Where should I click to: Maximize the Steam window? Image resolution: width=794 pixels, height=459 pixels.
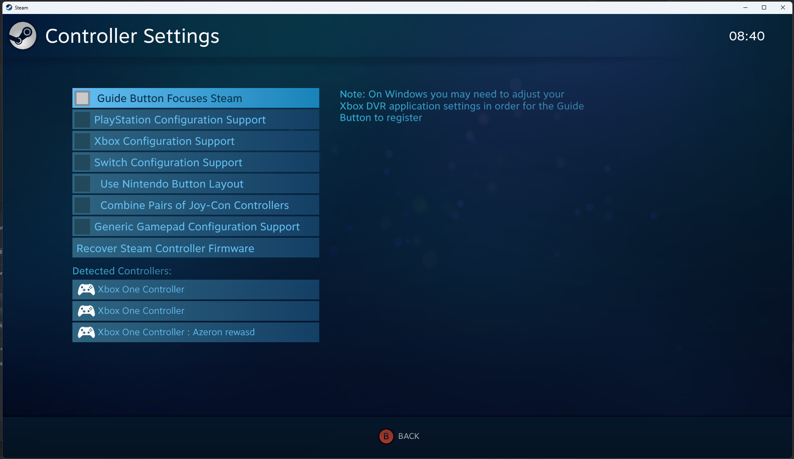pyautogui.click(x=764, y=7)
